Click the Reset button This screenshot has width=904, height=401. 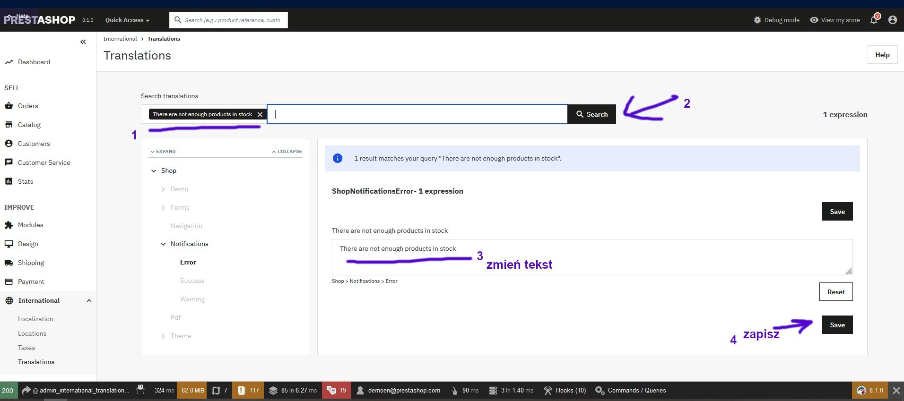tap(836, 291)
